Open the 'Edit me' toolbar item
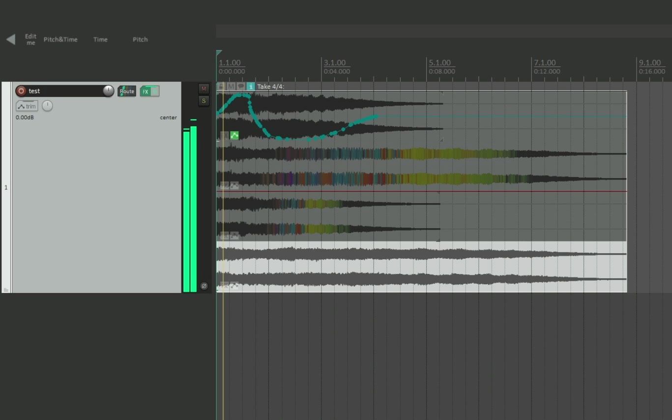672x420 pixels. pyautogui.click(x=31, y=39)
